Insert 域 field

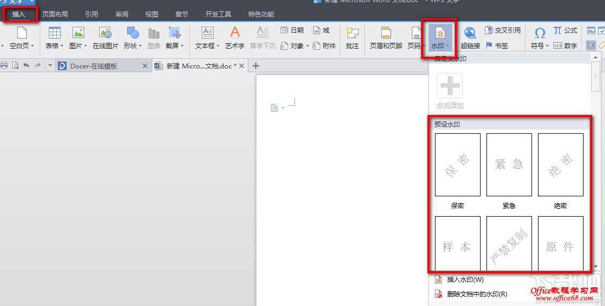(x=321, y=30)
